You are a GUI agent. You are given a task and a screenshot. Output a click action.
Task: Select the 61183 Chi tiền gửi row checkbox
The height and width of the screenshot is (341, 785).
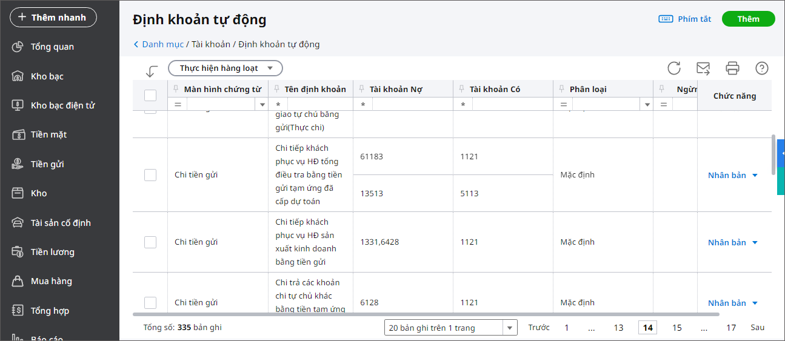pyautogui.click(x=150, y=175)
